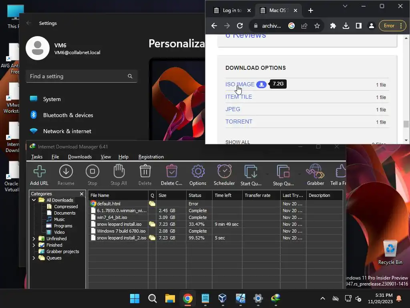Reload the archive page in Chrome
The image size is (410, 308).
tap(240, 26)
